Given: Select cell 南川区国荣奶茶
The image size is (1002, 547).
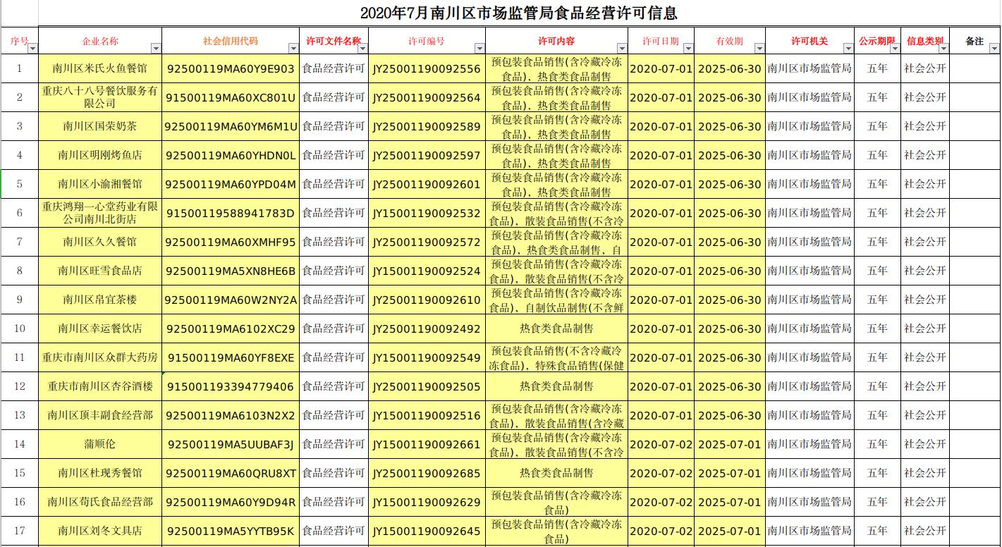Looking at the screenshot, I should click(100, 126).
